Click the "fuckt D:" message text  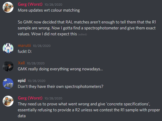tap(25, 51)
